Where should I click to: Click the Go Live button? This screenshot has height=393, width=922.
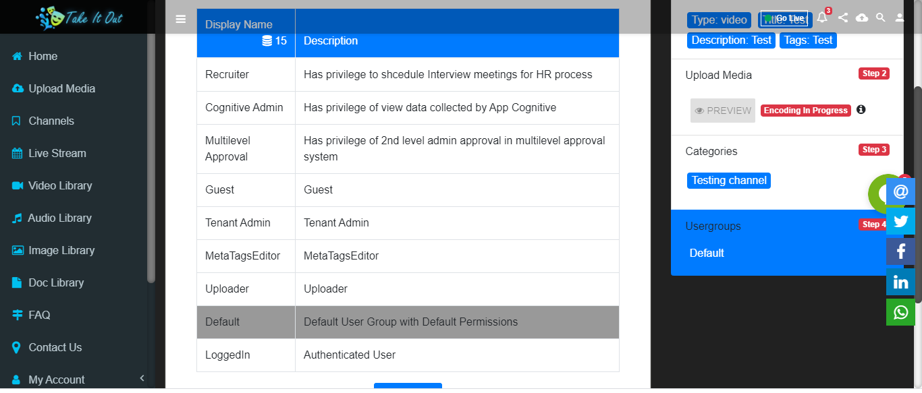[x=784, y=18]
